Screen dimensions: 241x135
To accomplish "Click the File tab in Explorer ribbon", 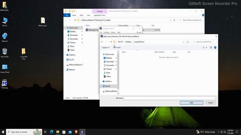I will pos(67,15).
